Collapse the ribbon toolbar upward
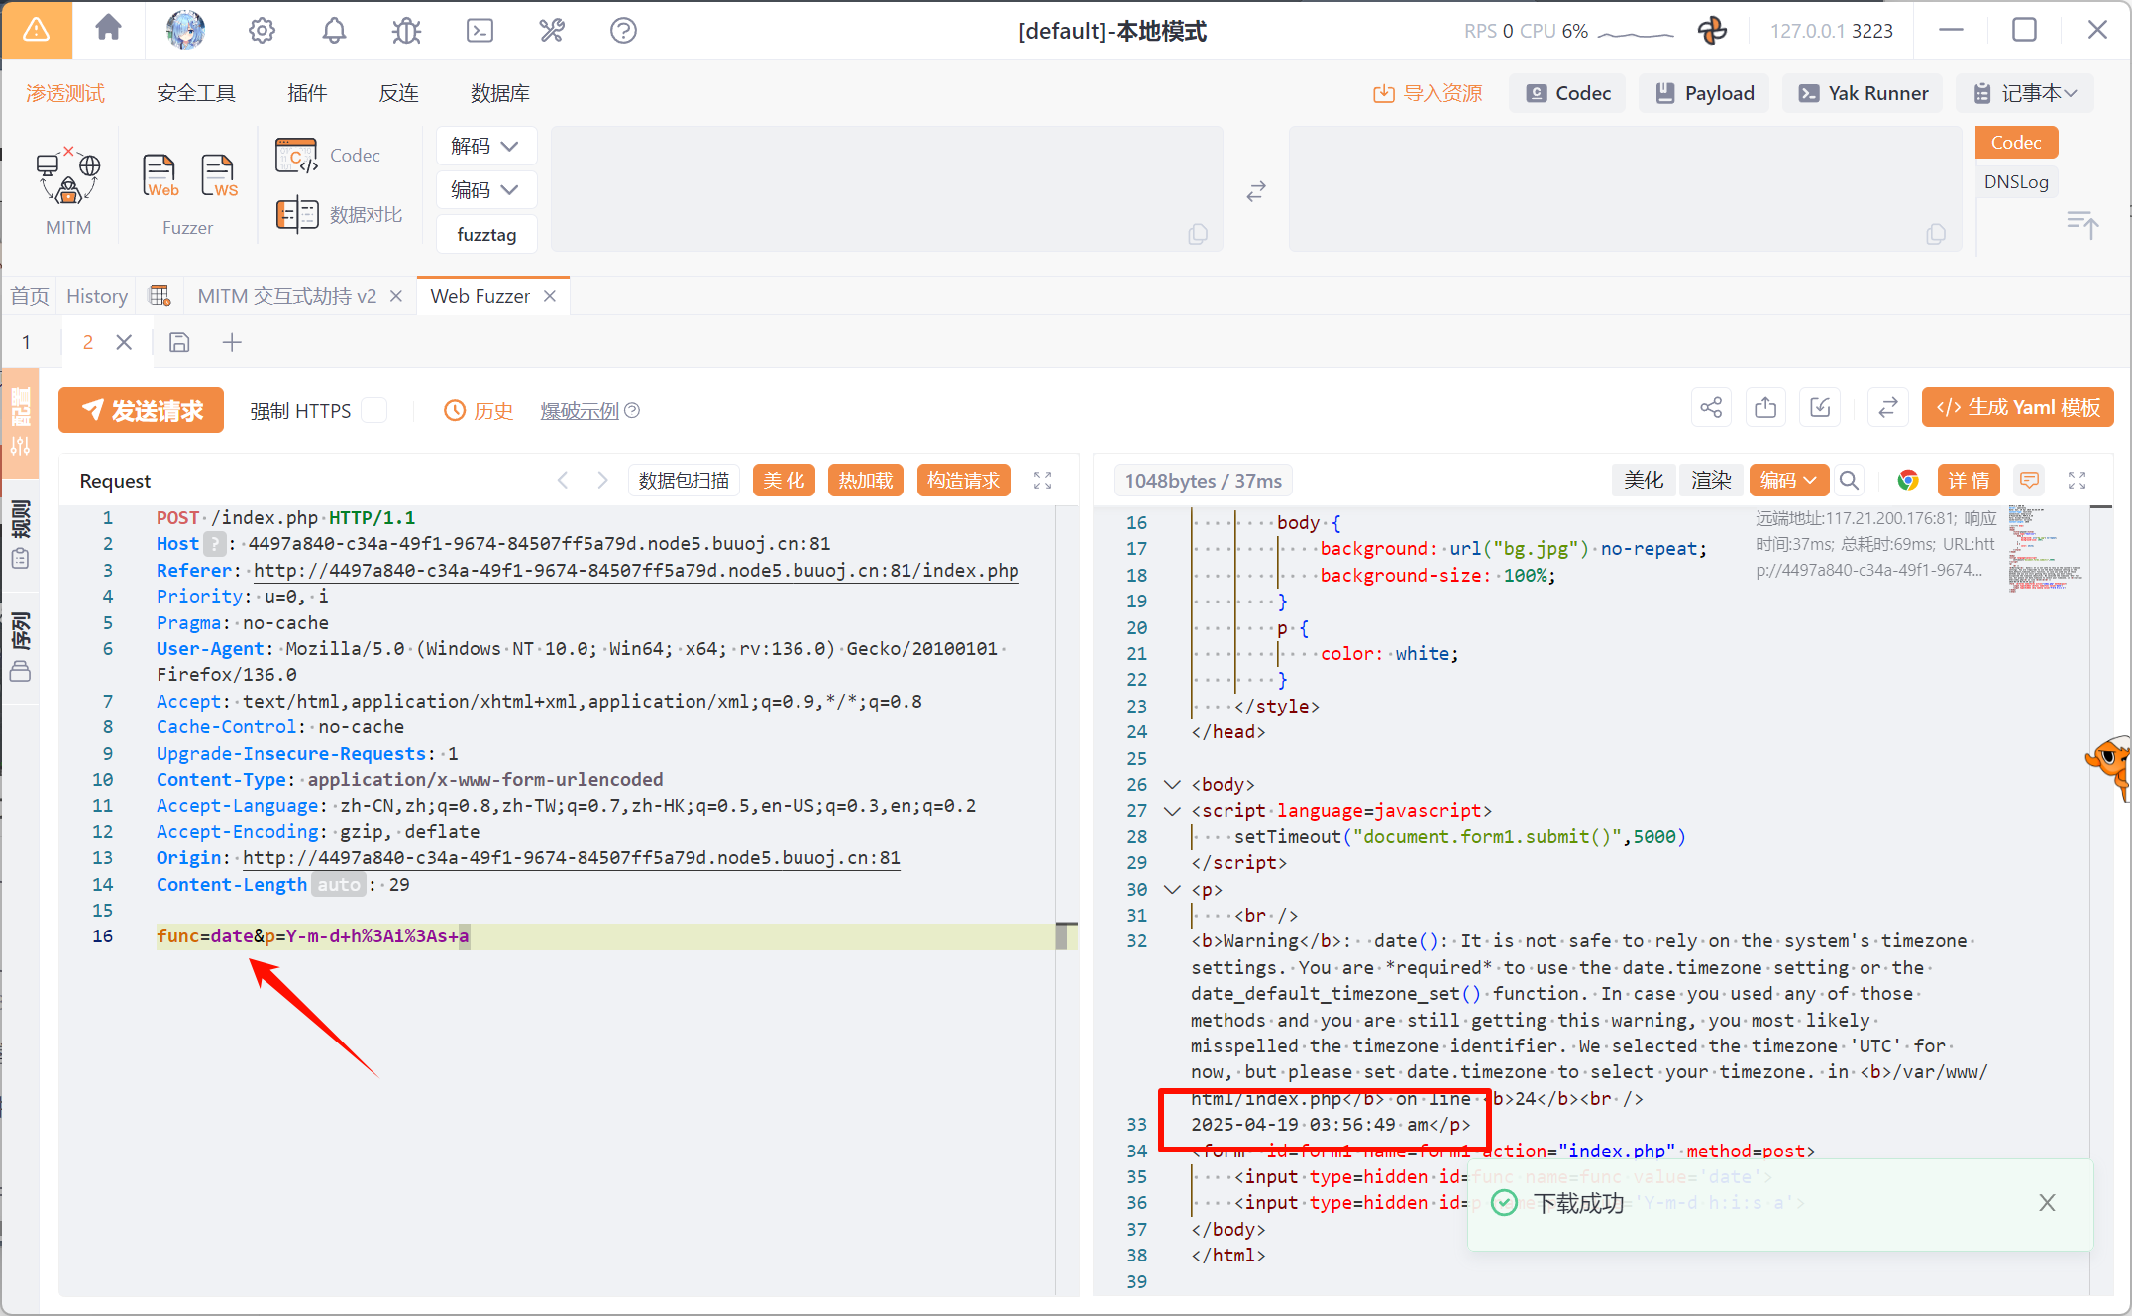Viewport: 2132px width, 1316px height. tap(2082, 224)
